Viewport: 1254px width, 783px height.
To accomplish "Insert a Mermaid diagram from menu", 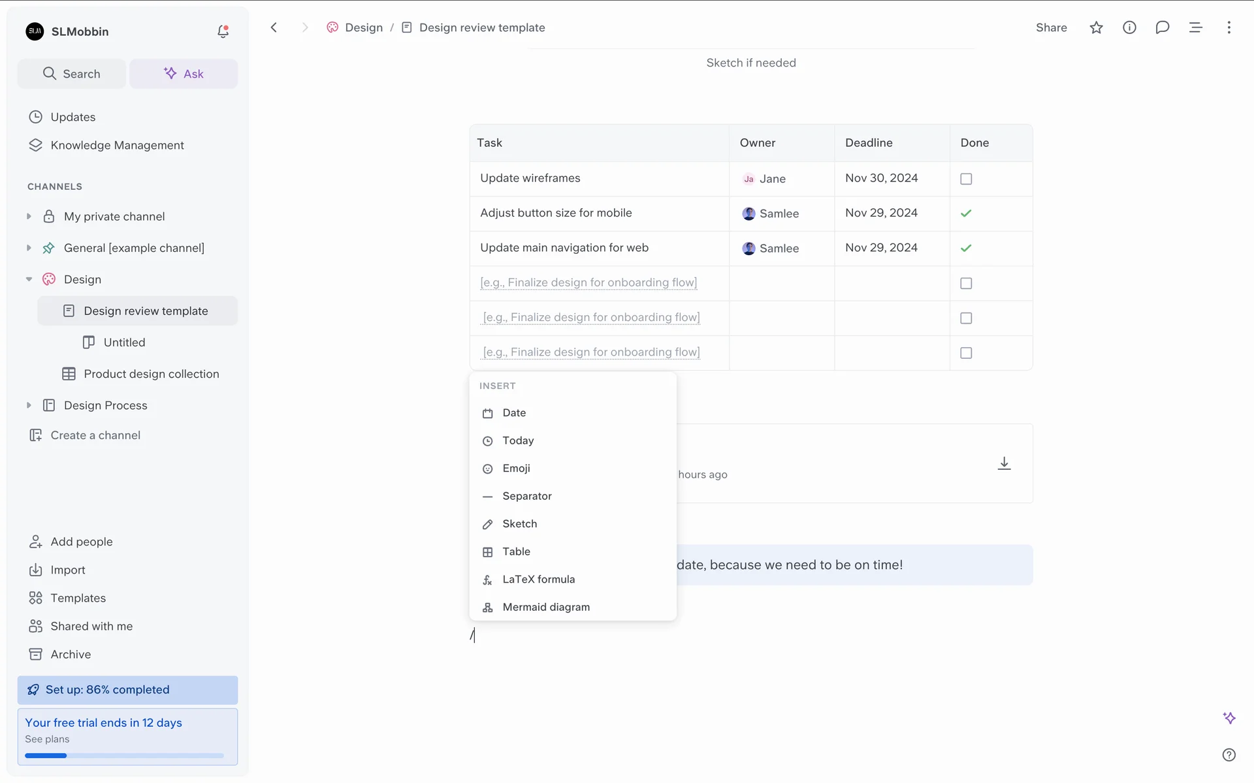I will pyautogui.click(x=545, y=607).
